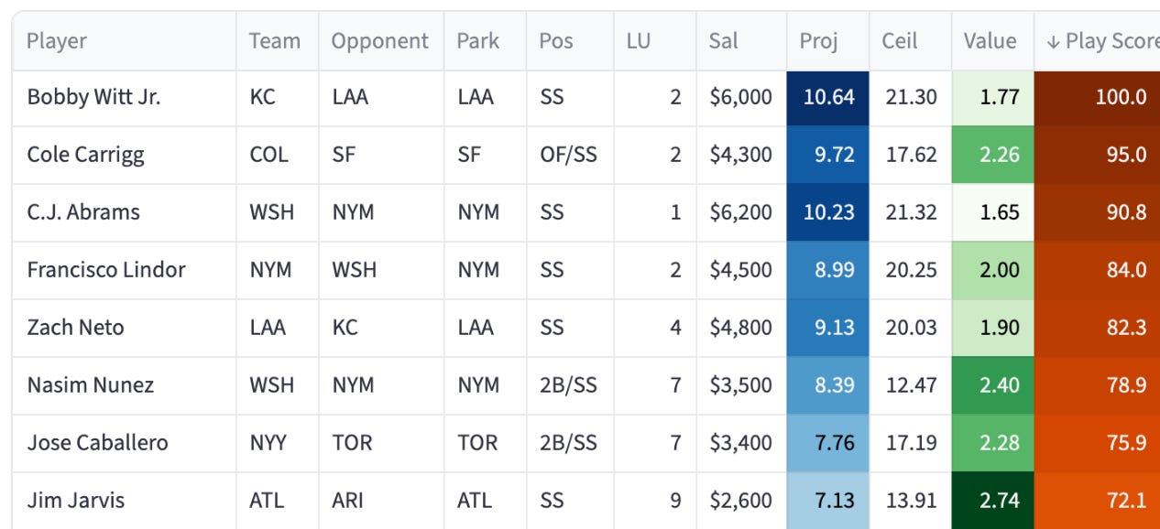This screenshot has height=529, width=1160.
Task: Click C.J. Abrams in the player list
Action: pos(83,212)
